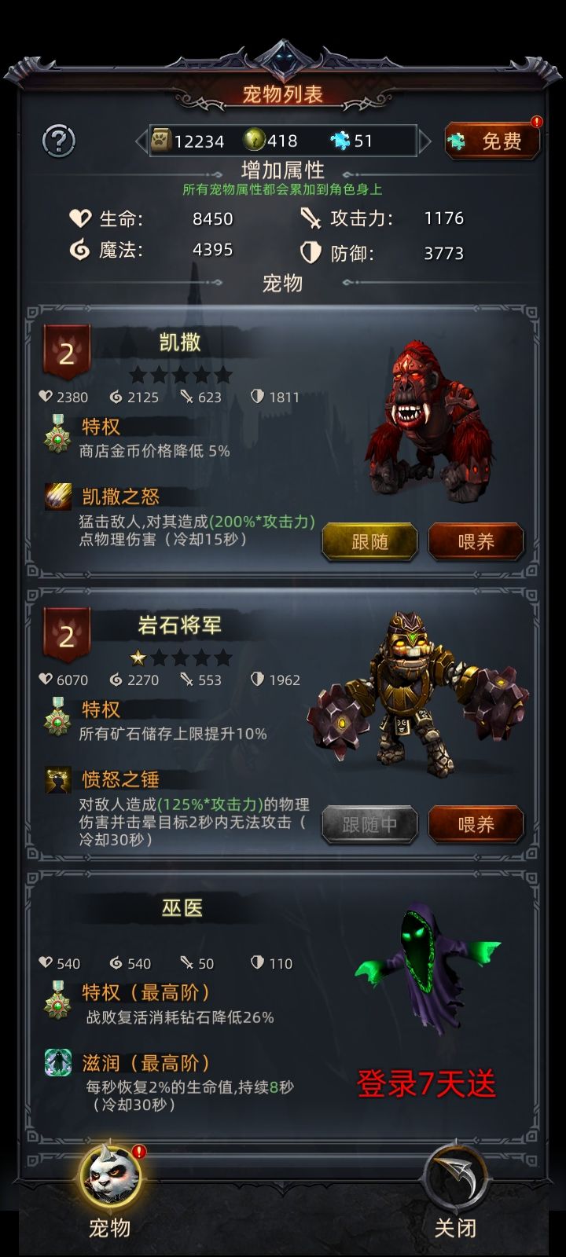Tap the 凯撒 privilege medal icon
Screen dimensions: 566x1257
57,433
